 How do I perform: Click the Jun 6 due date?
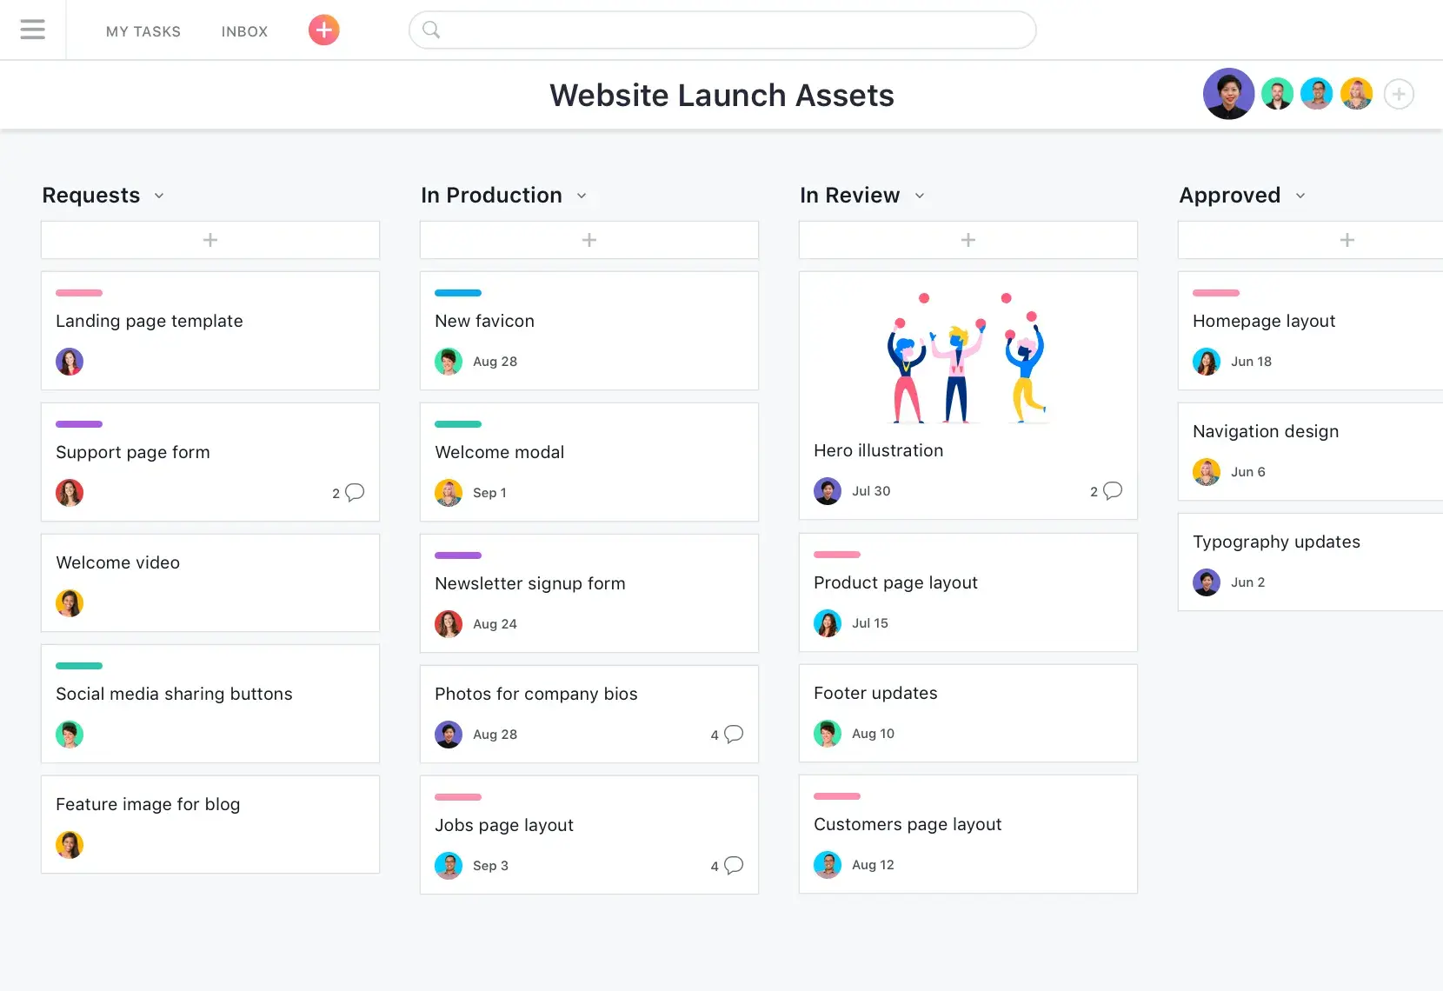pyautogui.click(x=1247, y=472)
